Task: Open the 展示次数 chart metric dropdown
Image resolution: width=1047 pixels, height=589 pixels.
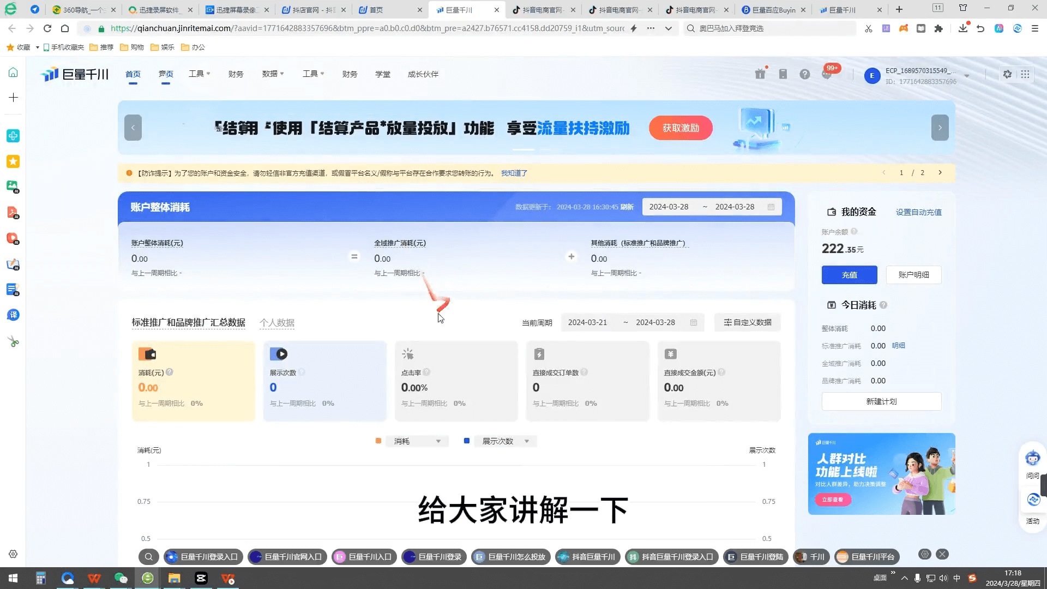Action: click(505, 441)
